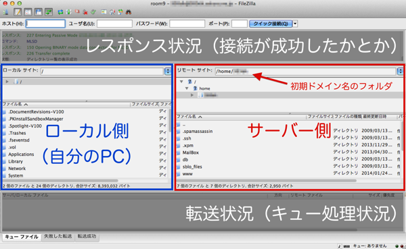This screenshot has width=406, height=249.
Task: Select the .xpm remote folder
Action: click(x=188, y=146)
